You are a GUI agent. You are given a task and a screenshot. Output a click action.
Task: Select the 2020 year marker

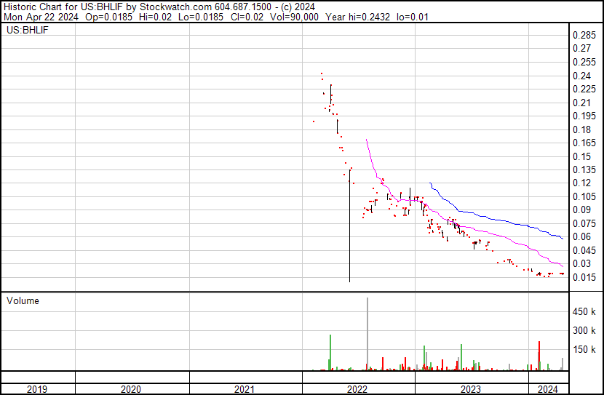(132, 389)
